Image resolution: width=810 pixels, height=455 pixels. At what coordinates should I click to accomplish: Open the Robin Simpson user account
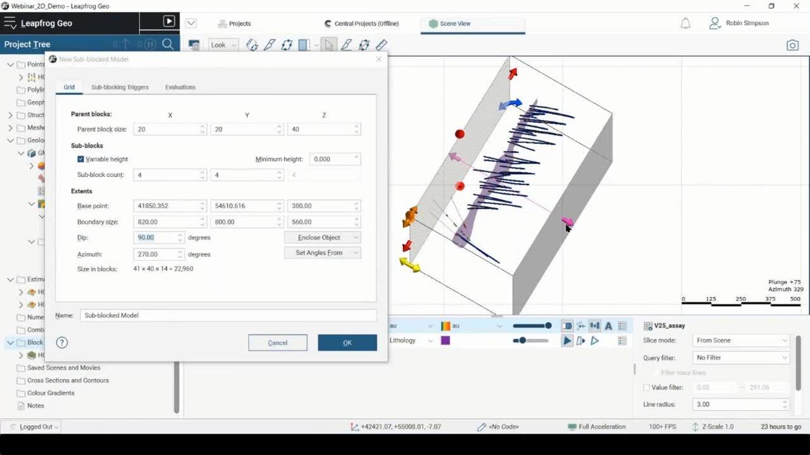click(738, 23)
